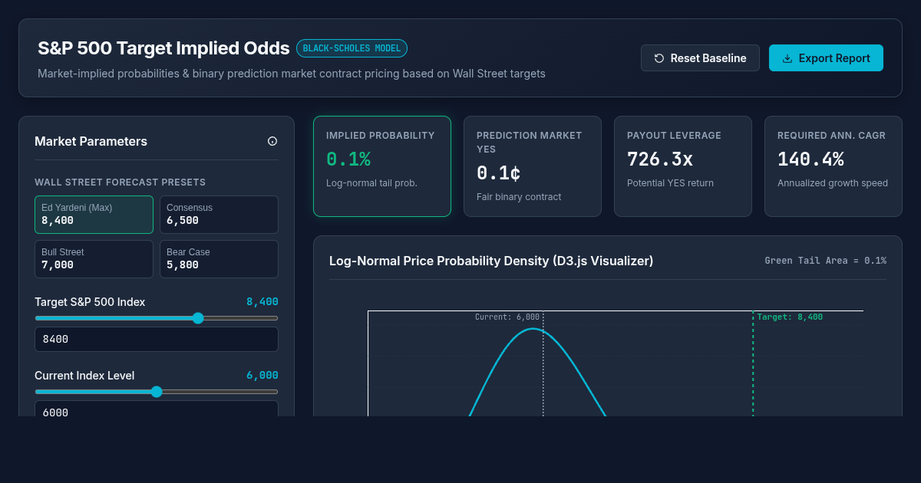This screenshot has height=483, width=921.
Task: Click the 'S&P 500 Target Implied Odds' heading
Action: tap(163, 48)
